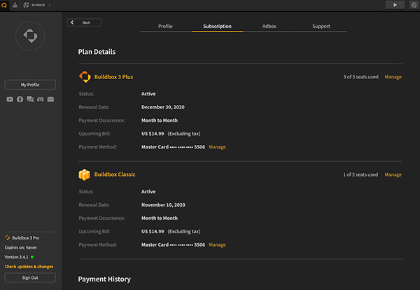The height and width of the screenshot is (290, 420).
Task: Open the Facebook social icon
Action: (20, 99)
